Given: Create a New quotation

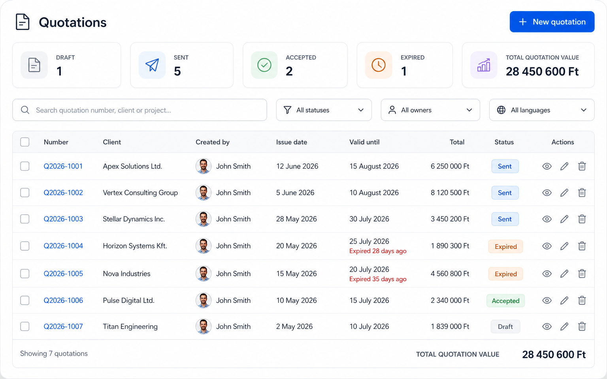Looking at the screenshot, I should tap(552, 22).
